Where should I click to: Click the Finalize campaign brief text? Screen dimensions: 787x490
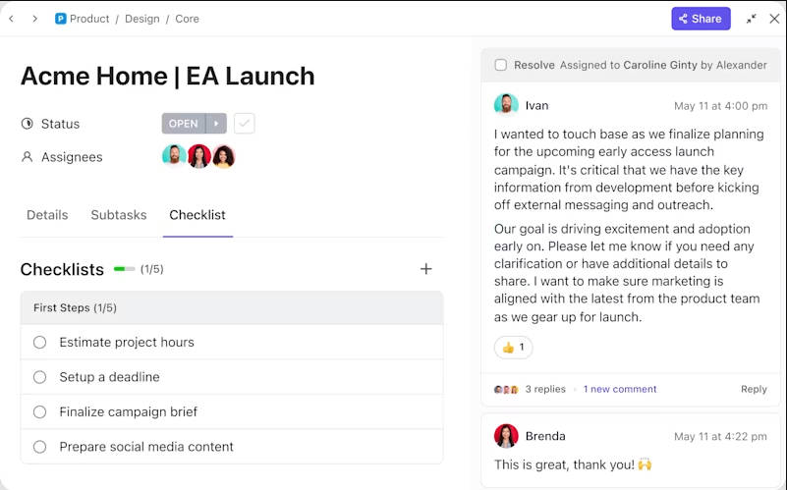128,412
